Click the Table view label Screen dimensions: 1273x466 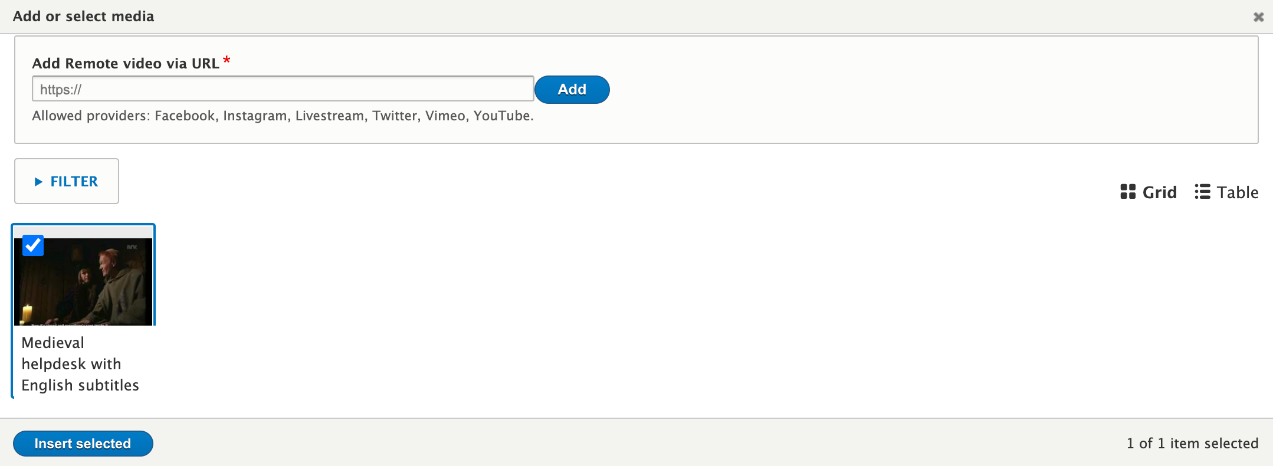pyautogui.click(x=1237, y=192)
